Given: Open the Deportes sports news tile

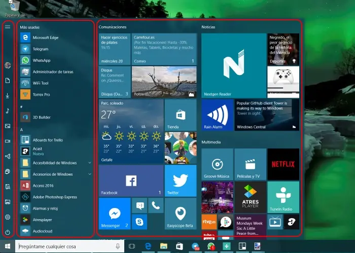Looking at the screenshot, I should (283, 49).
